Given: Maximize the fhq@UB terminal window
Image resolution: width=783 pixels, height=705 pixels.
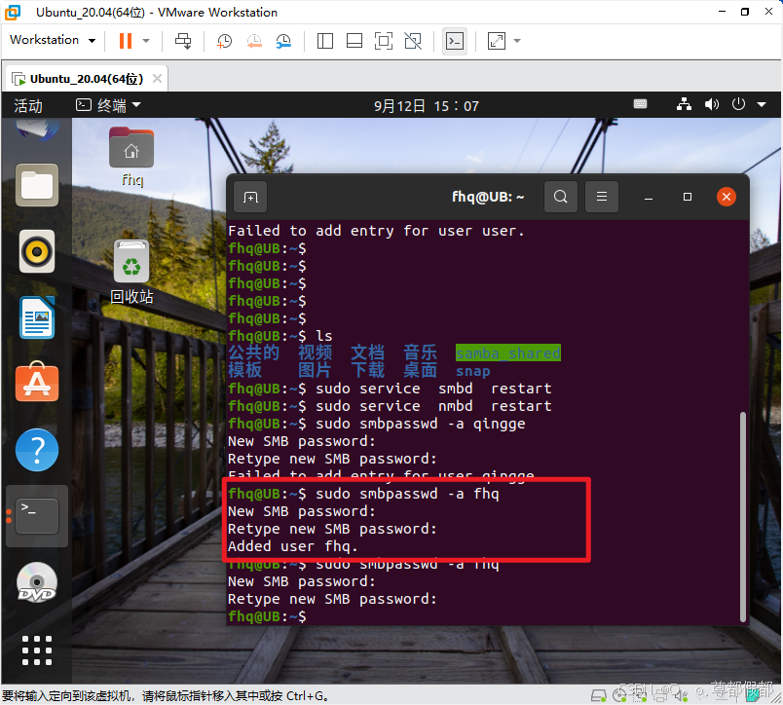Looking at the screenshot, I should coord(688,197).
